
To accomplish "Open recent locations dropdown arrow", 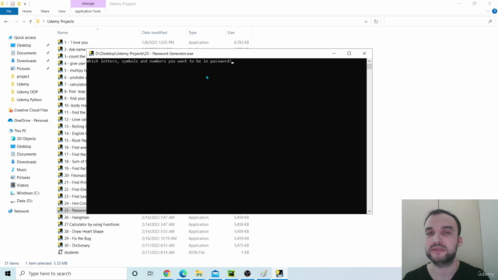I will coord(24,22).
